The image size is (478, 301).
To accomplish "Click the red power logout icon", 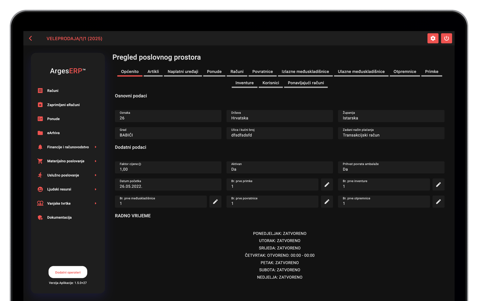I will click(446, 38).
